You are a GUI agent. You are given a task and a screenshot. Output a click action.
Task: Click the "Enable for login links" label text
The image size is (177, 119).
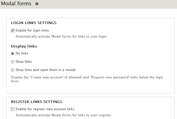pos(32,30)
